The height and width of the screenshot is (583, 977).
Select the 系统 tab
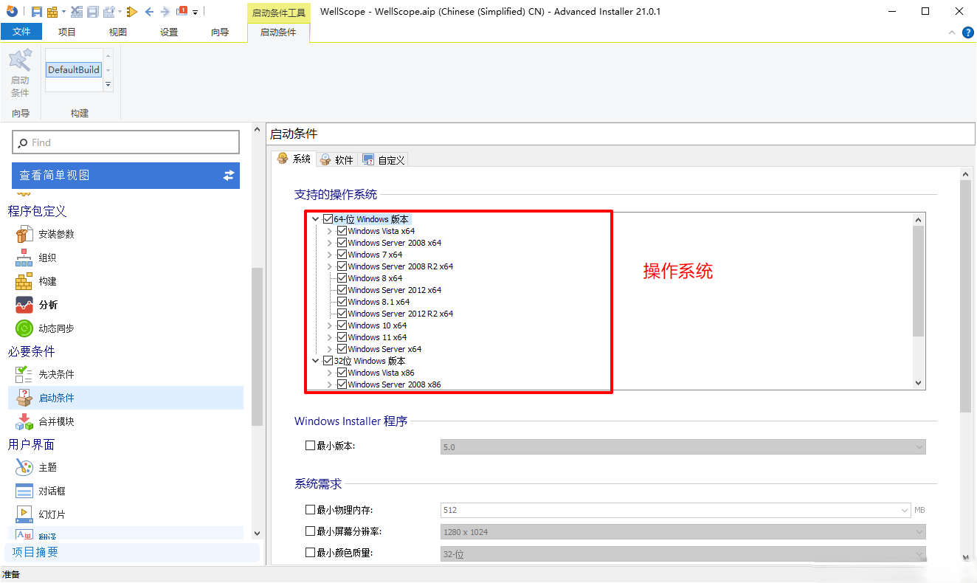(x=294, y=159)
